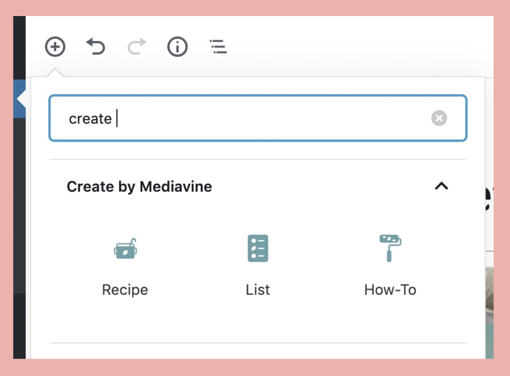Click the List label text
Image resolution: width=510 pixels, height=376 pixels.
click(x=258, y=290)
